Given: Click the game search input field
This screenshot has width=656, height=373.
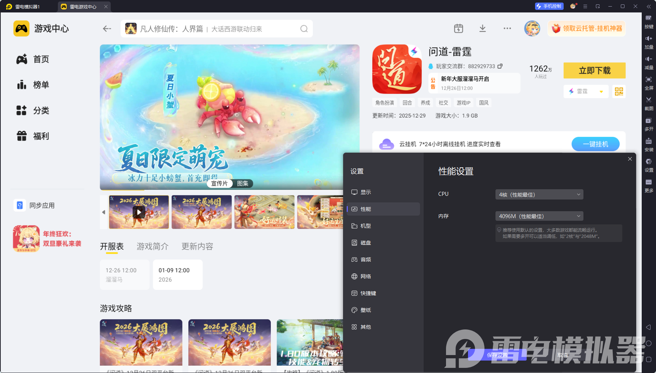Looking at the screenshot, I should 217,29.
